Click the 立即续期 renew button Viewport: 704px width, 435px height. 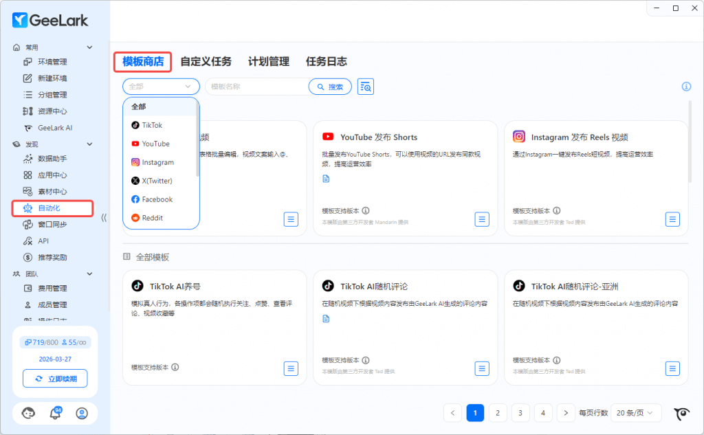coord(55,379)
